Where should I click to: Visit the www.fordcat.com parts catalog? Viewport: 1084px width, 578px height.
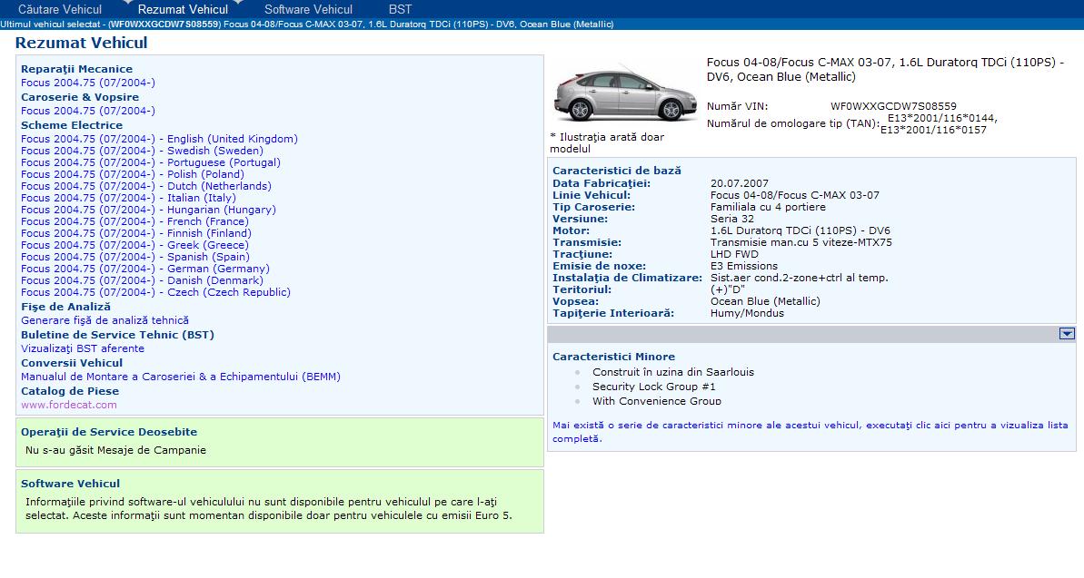[69, 405]
